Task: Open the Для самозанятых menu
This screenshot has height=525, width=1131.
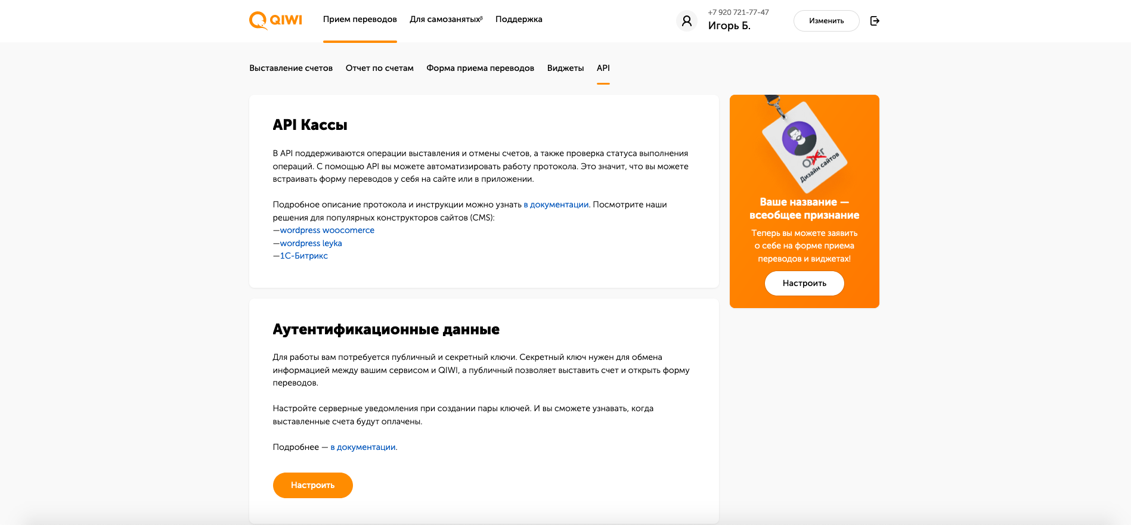Action: click(446, 19)
